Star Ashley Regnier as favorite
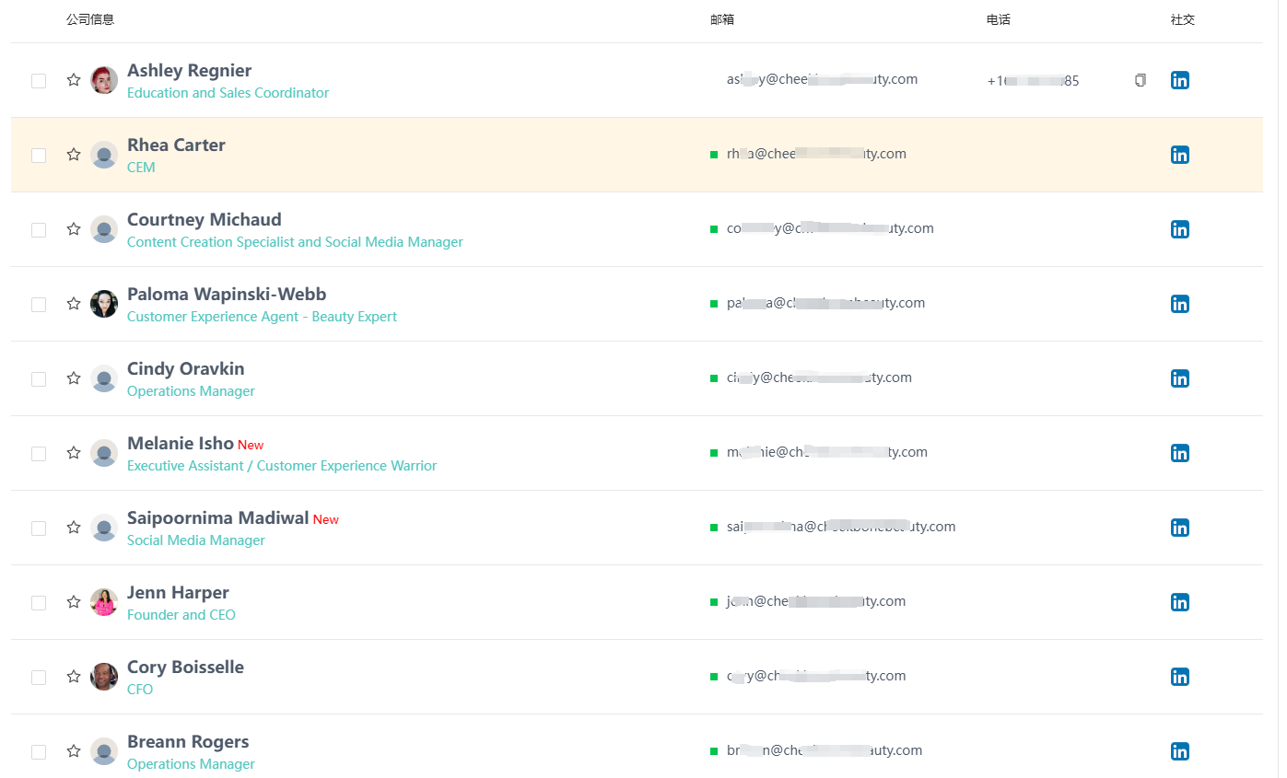Screen dimensions: 1287x778 pyautogui.click(x=74, y=80)
